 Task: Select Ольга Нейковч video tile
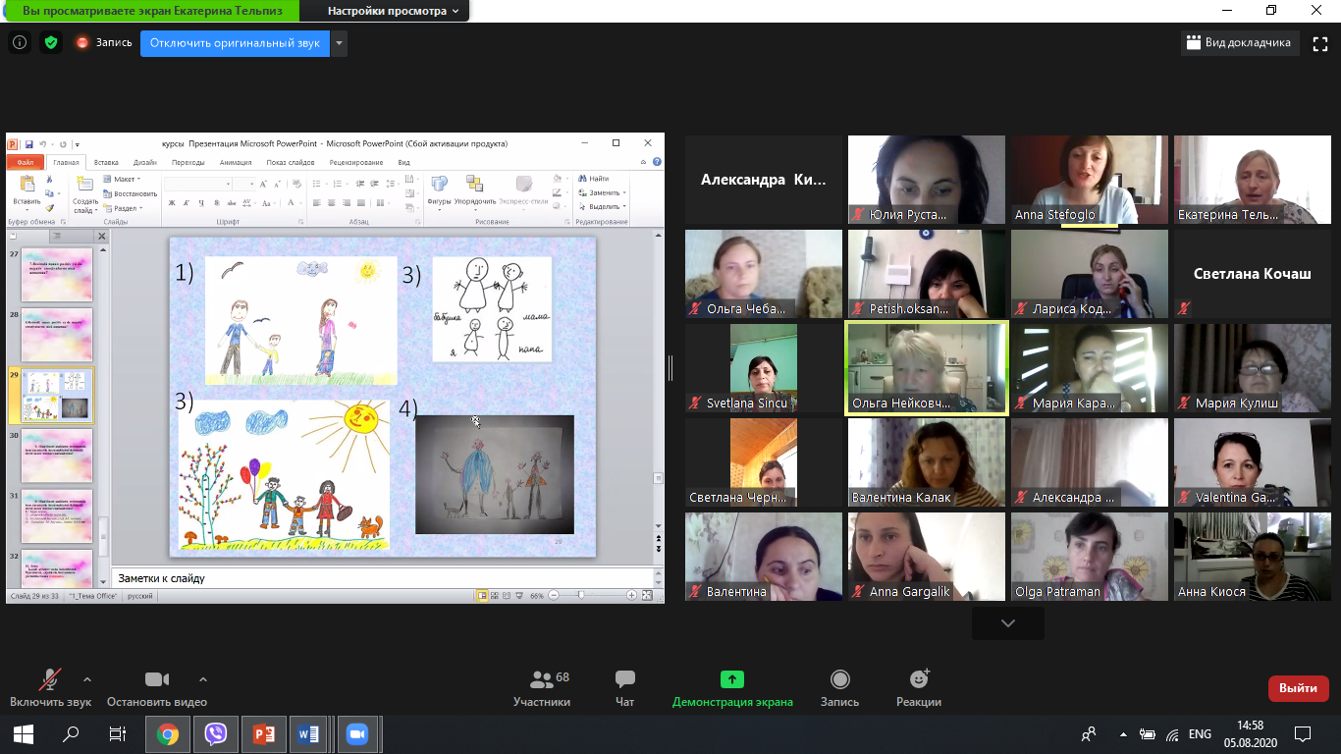[926, 368]
